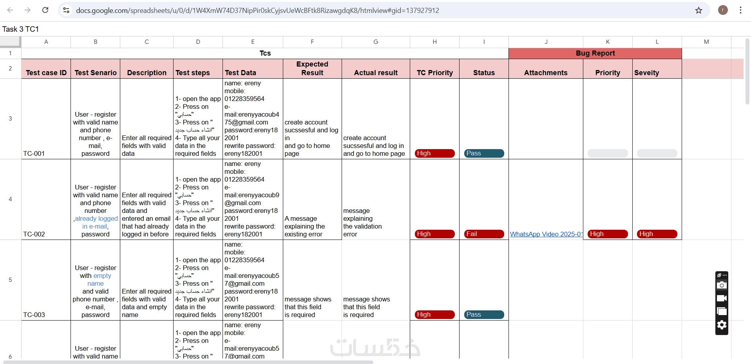751x364 pixels.
Task: Select the Task 3 TC1 sheet title
Action: click(20, 29)
